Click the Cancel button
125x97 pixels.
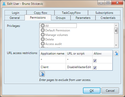click(x=110, y=90)
